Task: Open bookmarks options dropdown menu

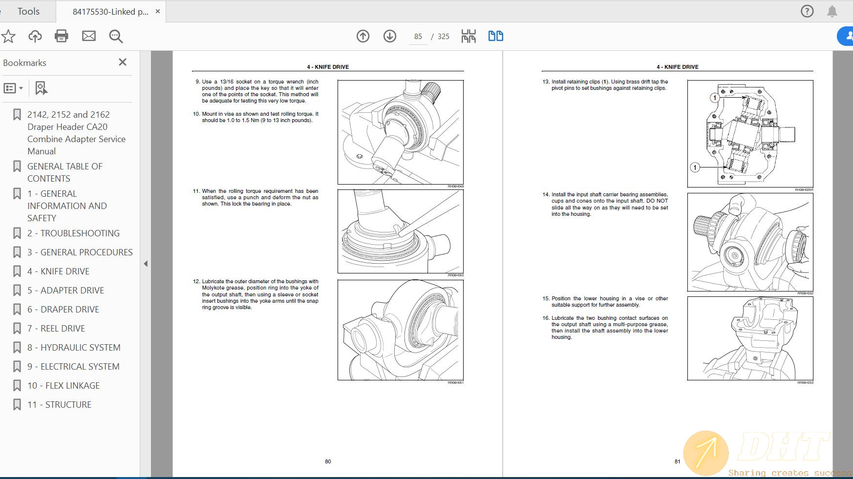Action: 13,88
